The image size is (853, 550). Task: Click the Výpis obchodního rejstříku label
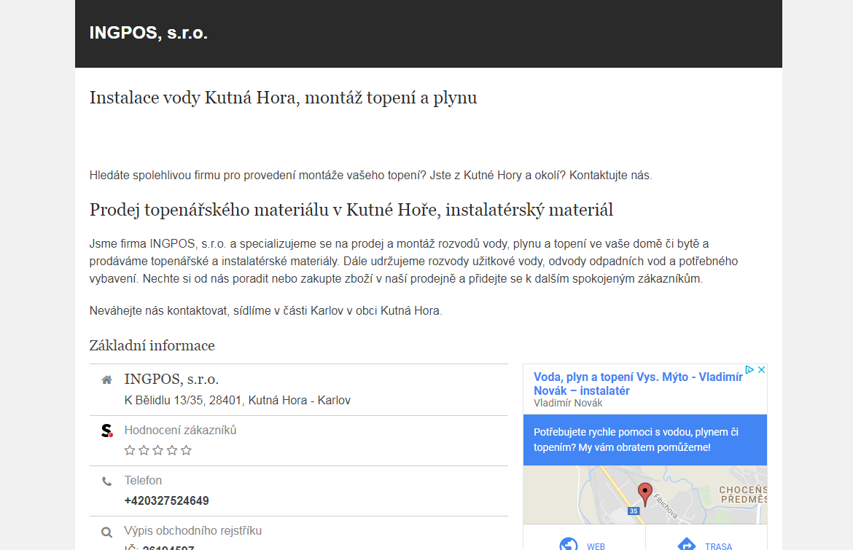(x=193, y=531)
